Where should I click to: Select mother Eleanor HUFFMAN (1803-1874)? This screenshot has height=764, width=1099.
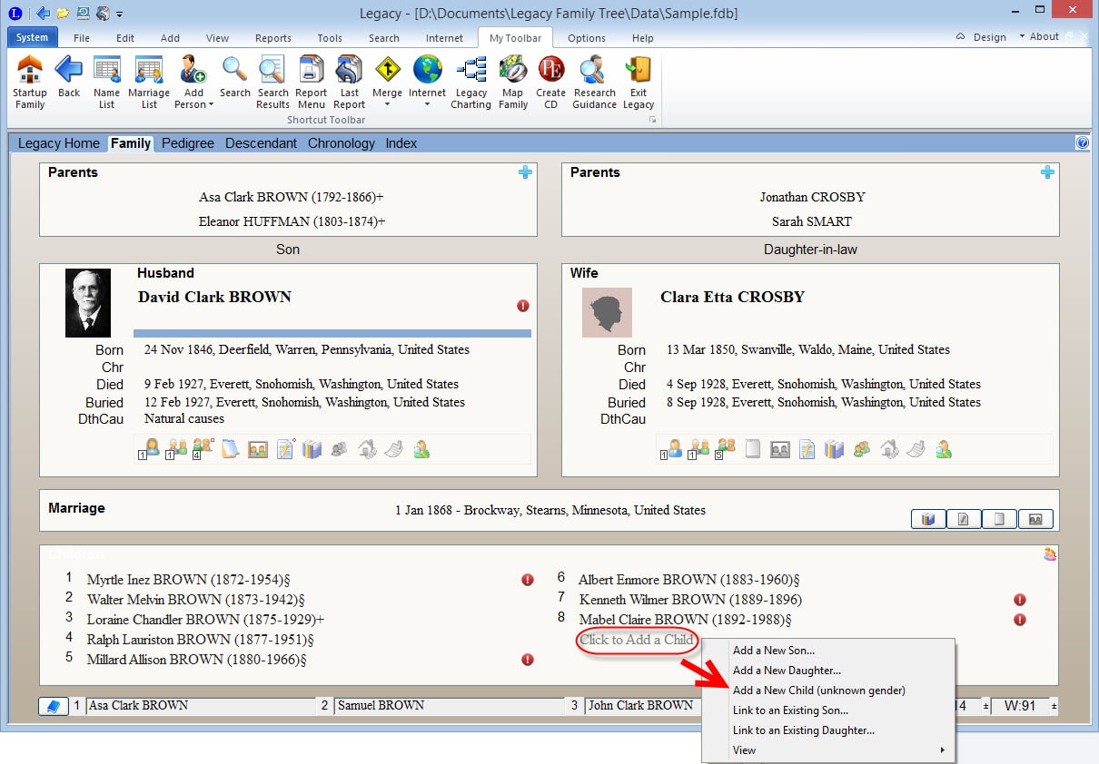(291, 221)
